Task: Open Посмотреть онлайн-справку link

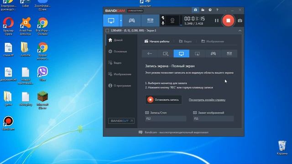Action: click(207, 100)
